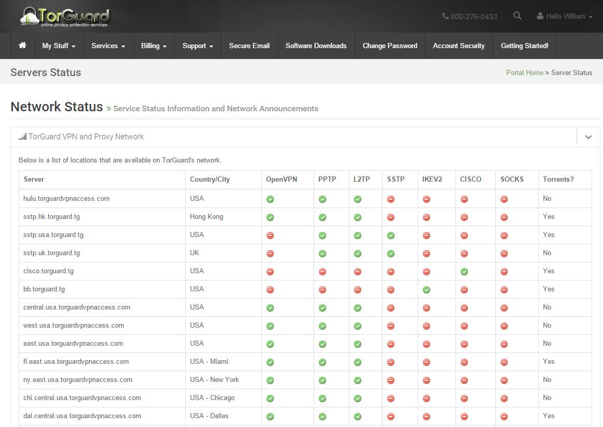Click the TorGuard logo
The width and height of the screenshot is (603, 427).
click(x=65, y=17)
